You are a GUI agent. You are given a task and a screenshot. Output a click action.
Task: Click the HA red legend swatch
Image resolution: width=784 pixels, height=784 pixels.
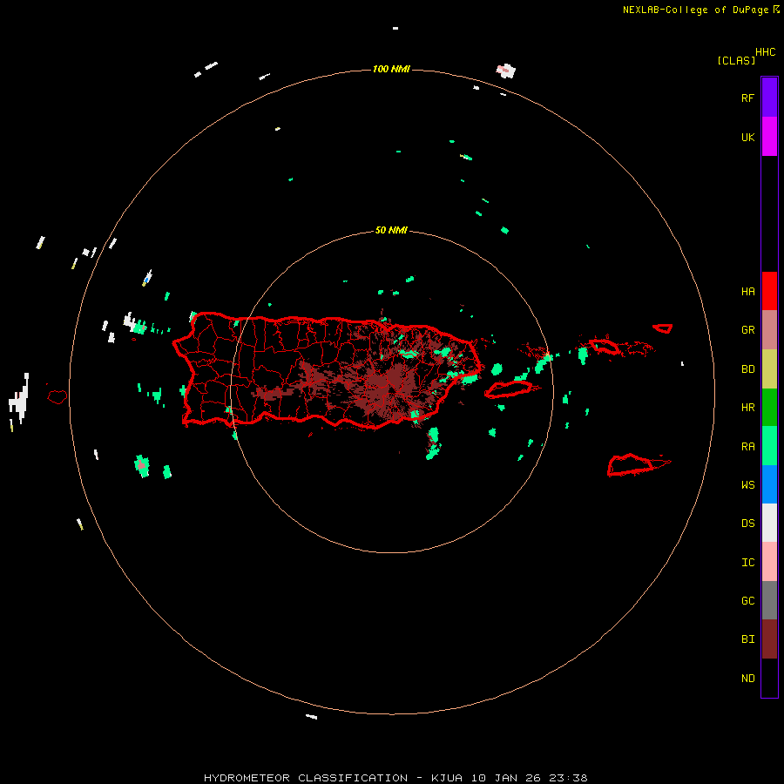[769, 291]
